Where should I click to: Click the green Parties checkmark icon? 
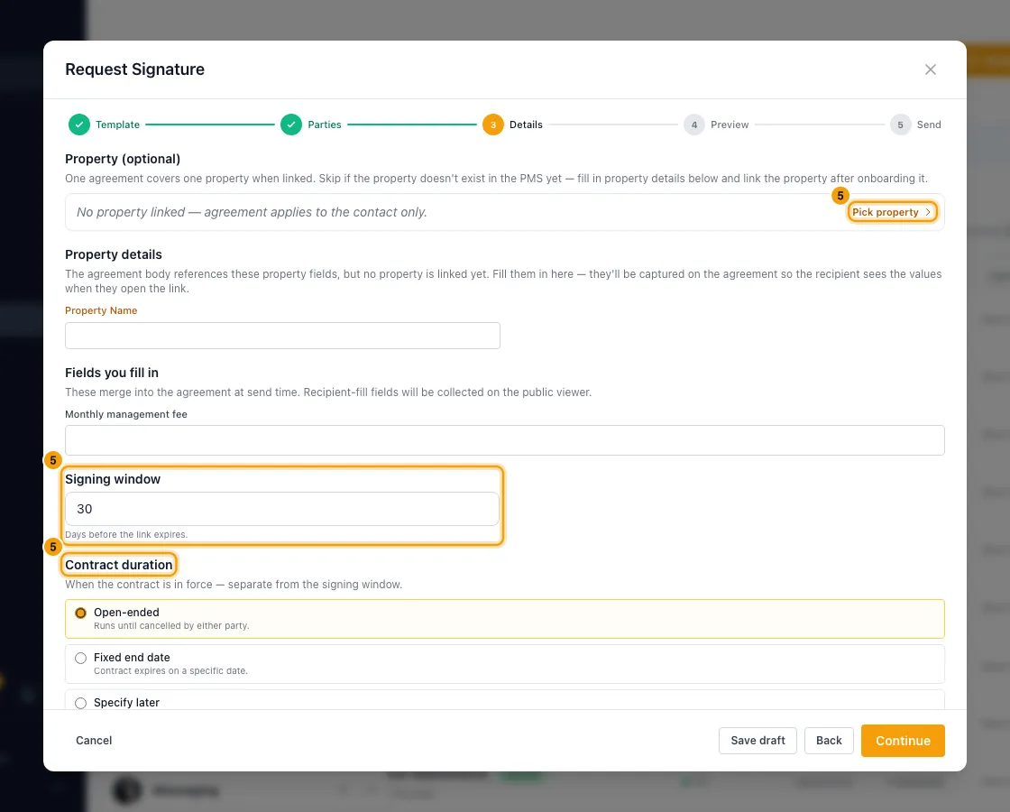click(291, 125)
